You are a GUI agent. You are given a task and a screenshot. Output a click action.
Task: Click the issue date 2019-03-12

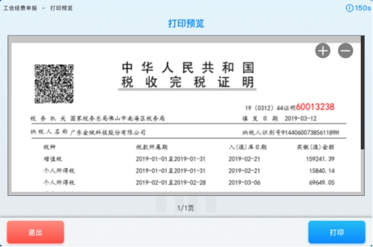(300, 118)
